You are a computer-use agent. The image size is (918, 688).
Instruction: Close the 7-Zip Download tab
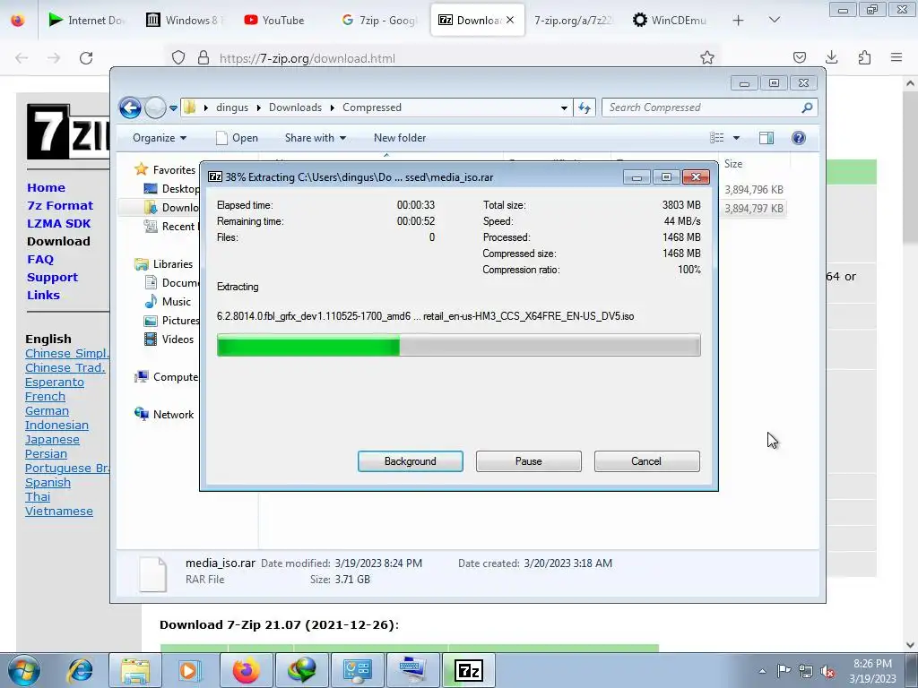[x=510, y=20]
